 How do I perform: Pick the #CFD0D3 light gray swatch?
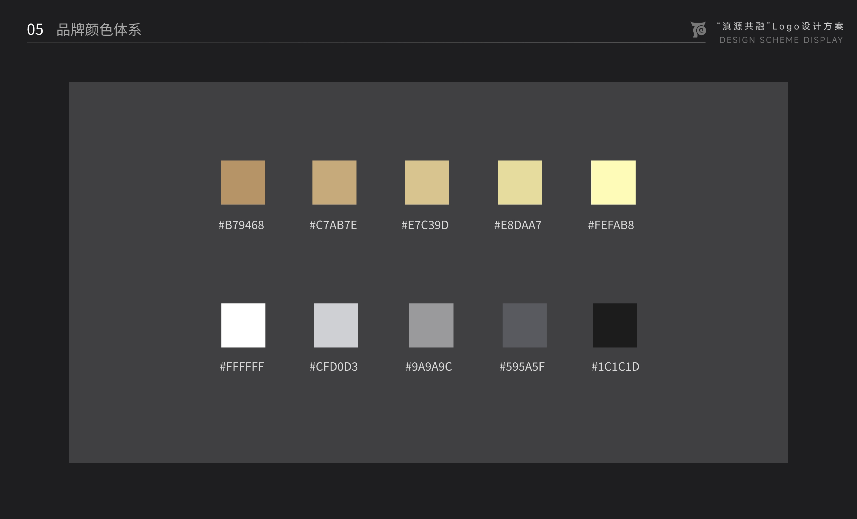pyautogui.click(x=336, y=325)
